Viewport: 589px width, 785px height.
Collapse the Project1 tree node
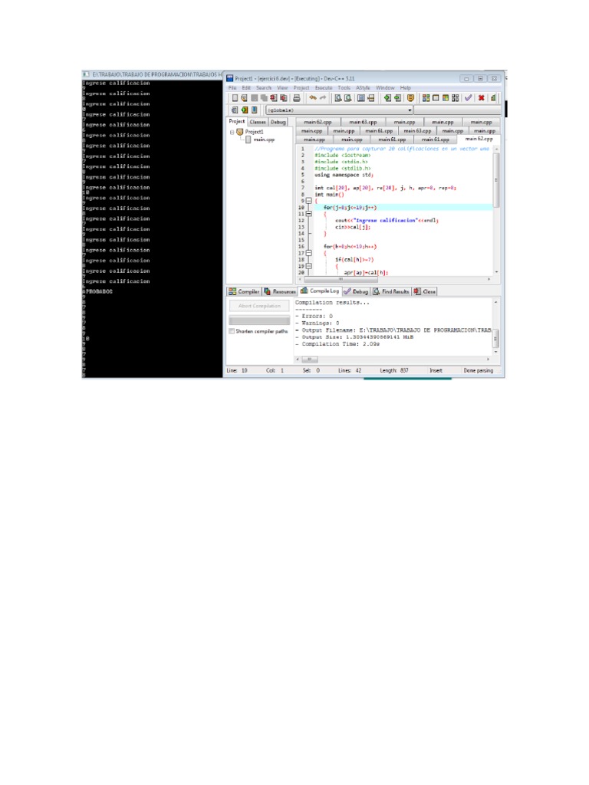coord(232,132)
